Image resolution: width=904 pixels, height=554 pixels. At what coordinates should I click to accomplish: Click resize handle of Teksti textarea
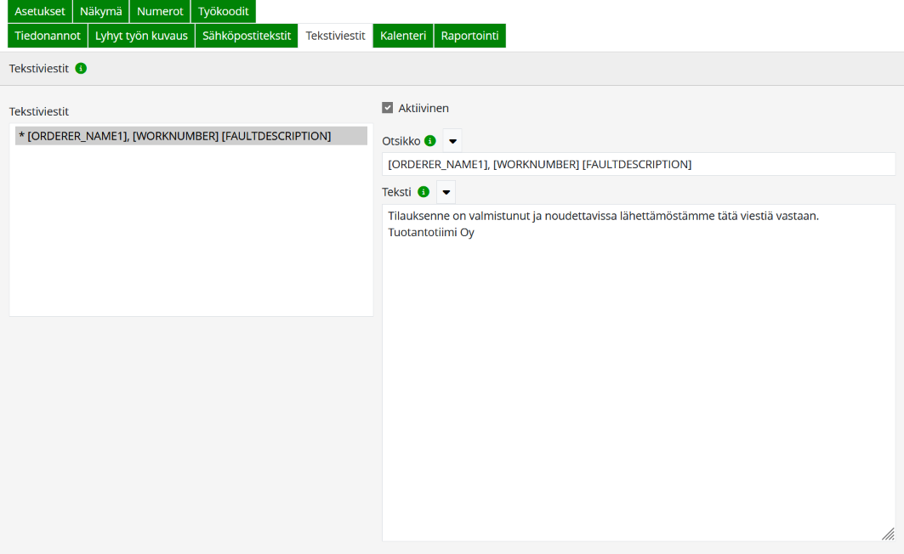(888, 534)
